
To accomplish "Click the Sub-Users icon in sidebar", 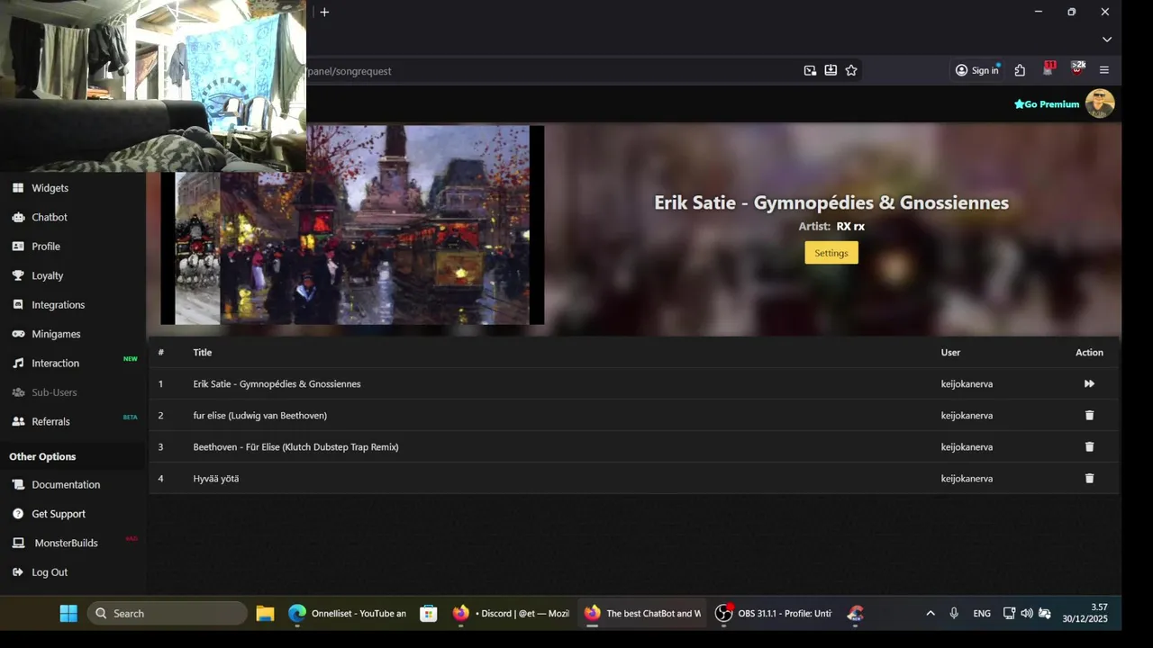I will [x=18, y=392].
